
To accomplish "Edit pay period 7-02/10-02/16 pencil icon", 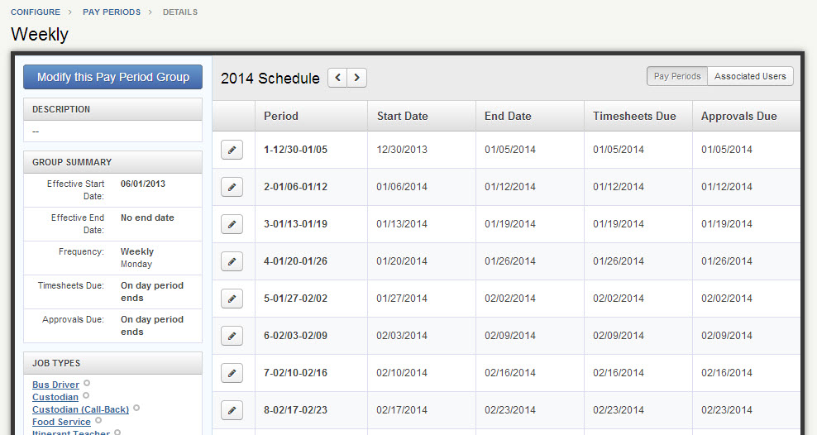I will (x=232, y=373).
